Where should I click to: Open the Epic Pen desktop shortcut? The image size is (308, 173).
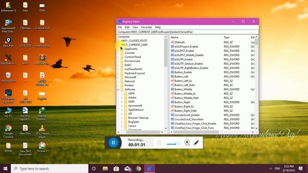(8, 42)
